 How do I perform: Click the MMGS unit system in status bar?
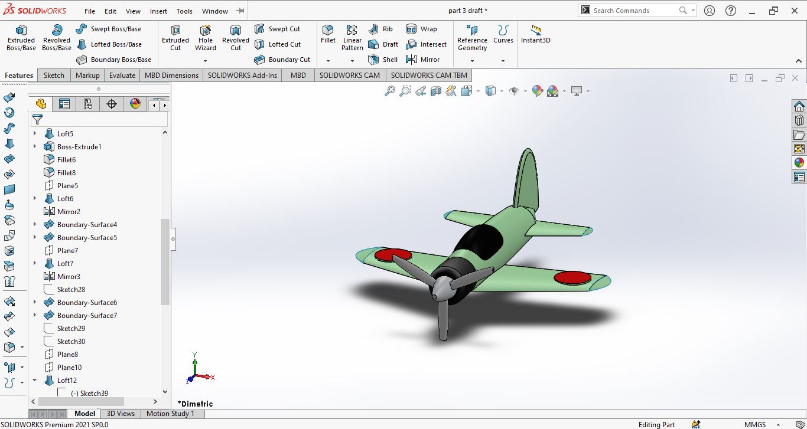tap(755, 424)
